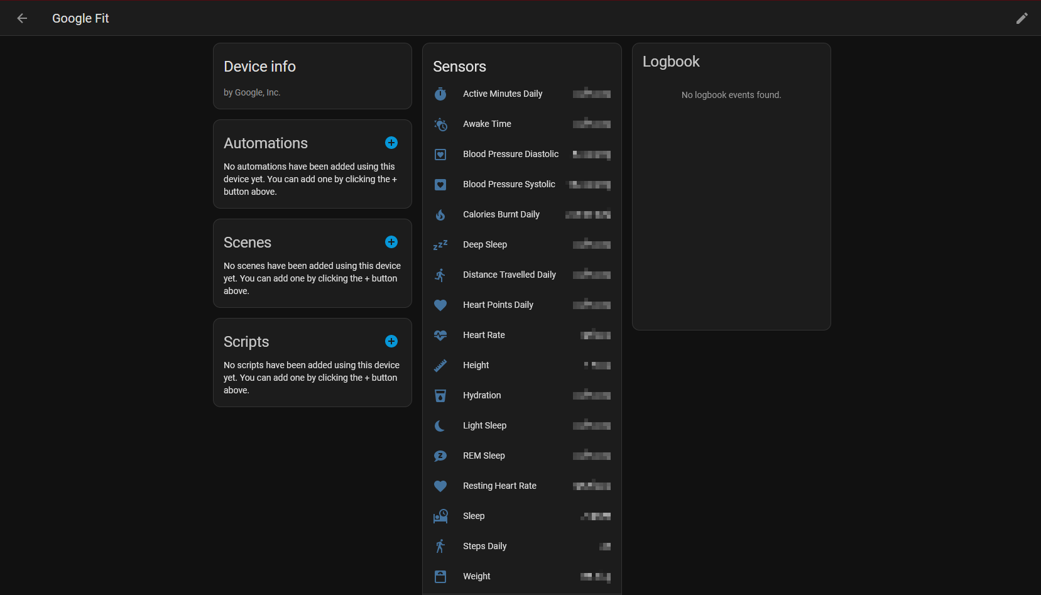
Task: Click the Distance Travelled runner icon
Action: pos(440,275)
